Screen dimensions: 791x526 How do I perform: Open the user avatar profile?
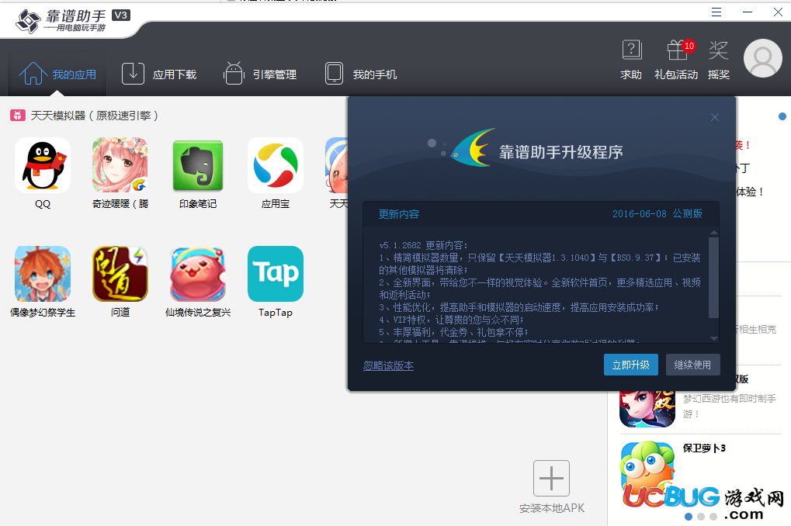[x=763, y=58]
